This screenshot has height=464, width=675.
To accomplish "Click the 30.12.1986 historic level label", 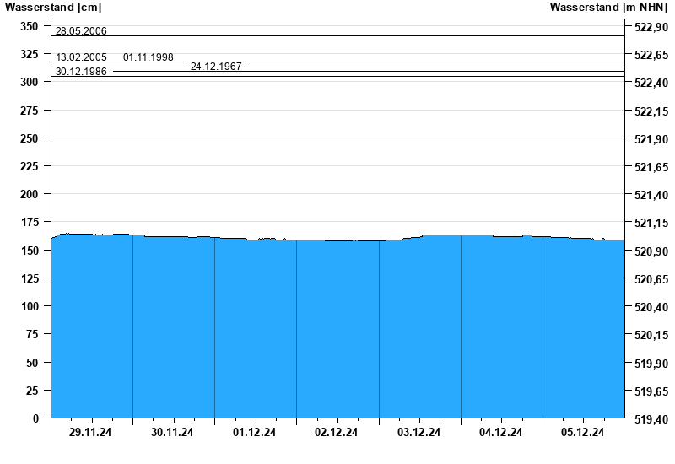I will click(81, 72).
